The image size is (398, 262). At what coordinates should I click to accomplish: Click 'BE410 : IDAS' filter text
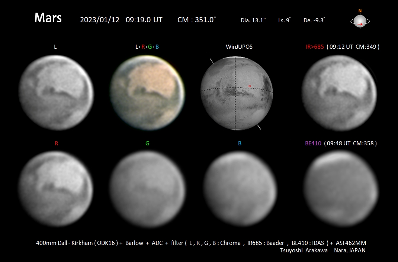(308, 243)
